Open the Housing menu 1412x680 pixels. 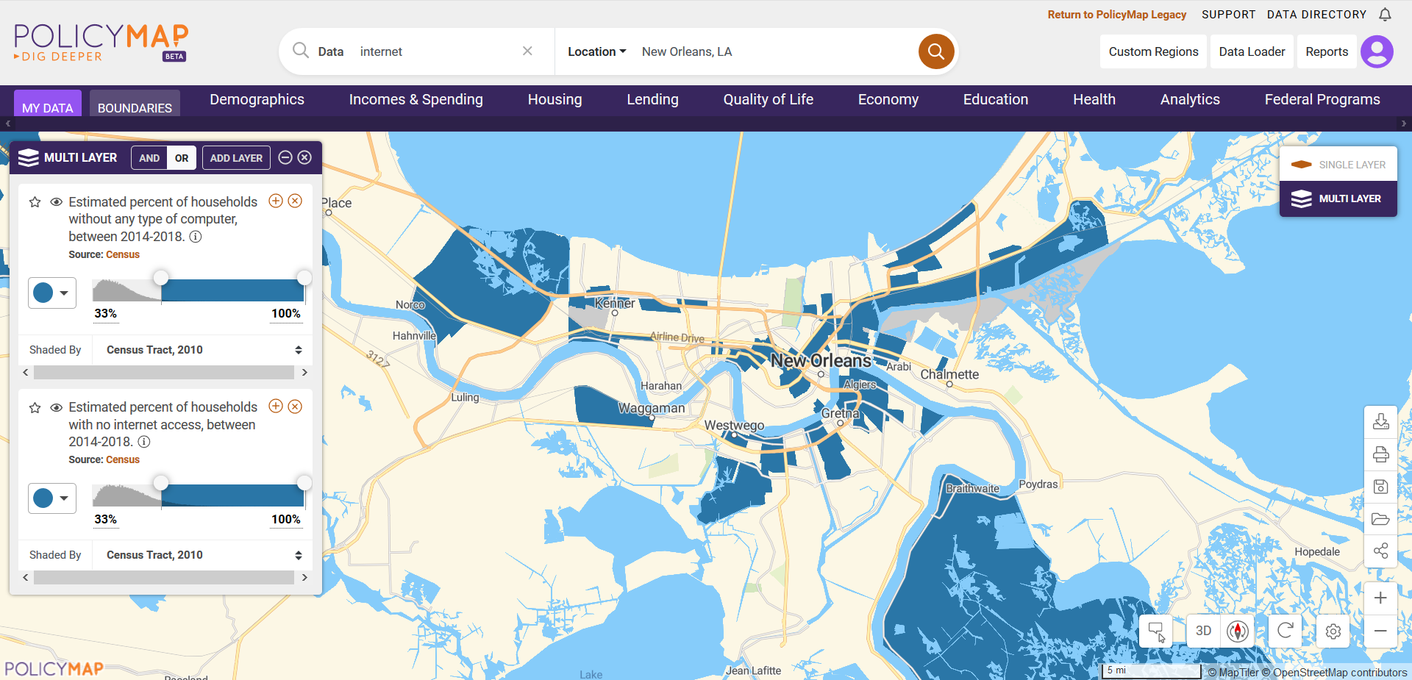555,99
